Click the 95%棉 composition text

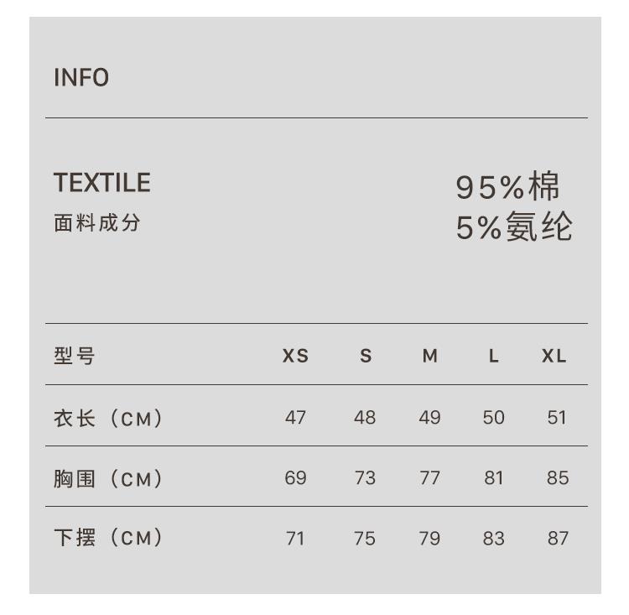coord(507,187)
